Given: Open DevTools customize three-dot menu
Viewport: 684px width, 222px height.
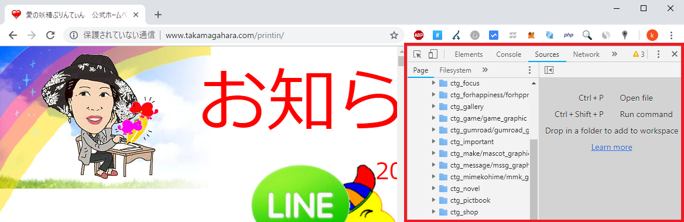Looking at the screenshot, I should (659, 54).
